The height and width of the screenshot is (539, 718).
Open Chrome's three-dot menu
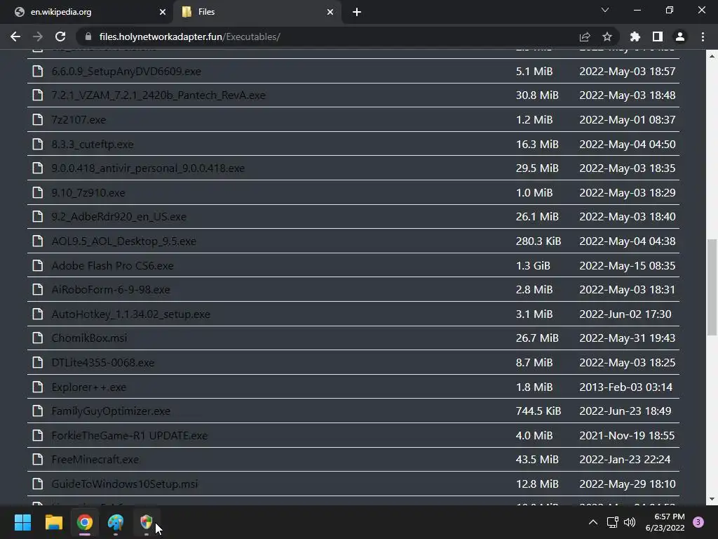pos(703,36)
